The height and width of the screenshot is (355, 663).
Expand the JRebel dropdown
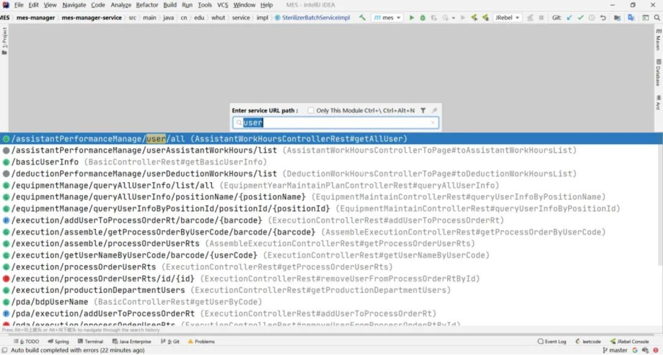tap(507, 18)
